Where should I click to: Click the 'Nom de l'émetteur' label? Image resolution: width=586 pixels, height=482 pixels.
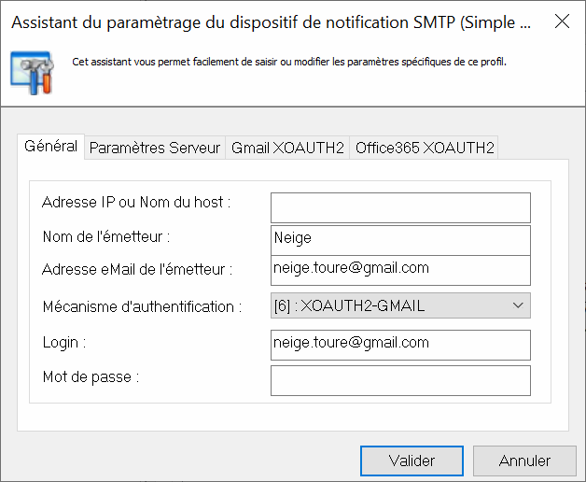coord(106,237)
